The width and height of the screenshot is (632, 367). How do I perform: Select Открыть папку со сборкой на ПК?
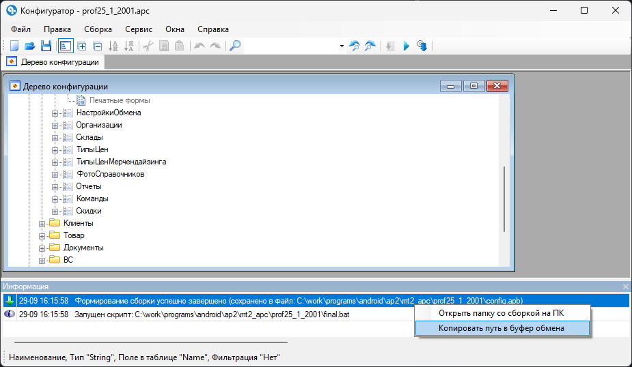(502, 313)
